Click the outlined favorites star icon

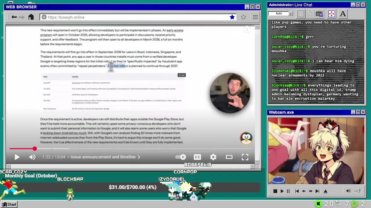[243, 17]
